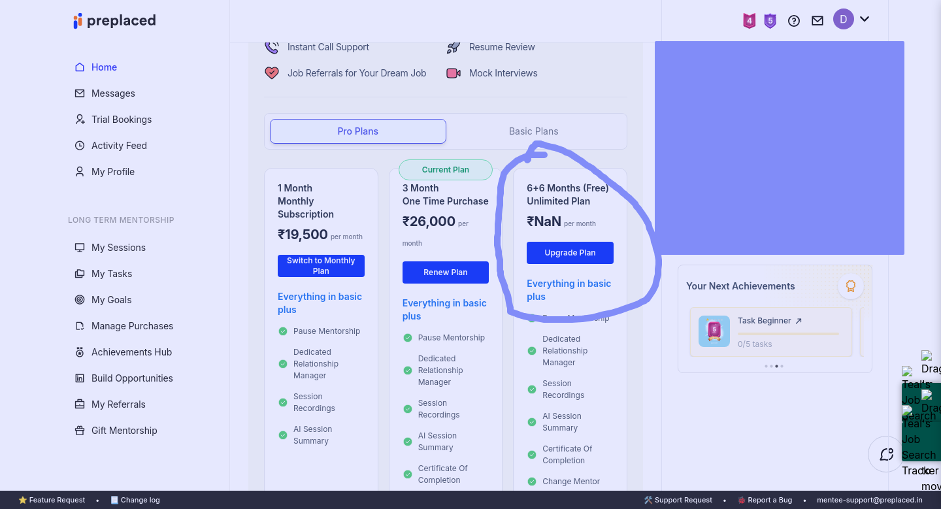This screenshot has width=941, height=509.
Task: Open the My Referrals briefcase icon
Action: (80, 404)
